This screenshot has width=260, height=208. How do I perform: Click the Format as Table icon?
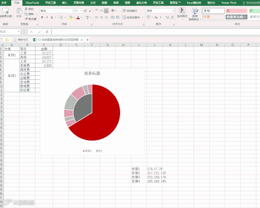coord(195,11)
